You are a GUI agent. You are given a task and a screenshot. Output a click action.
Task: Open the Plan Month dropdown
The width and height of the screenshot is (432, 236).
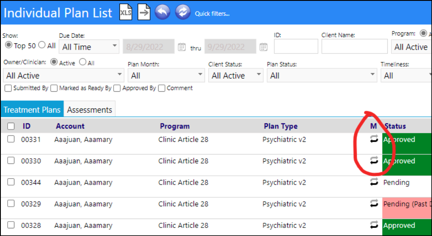click(x=166, y=76)
